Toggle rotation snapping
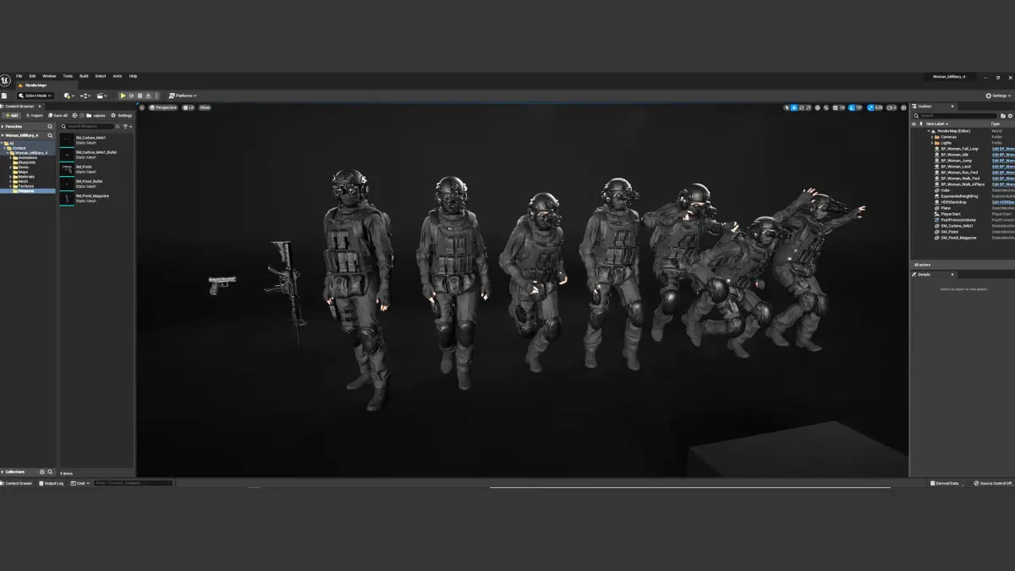Screen dimensions: 1015x571 (x=851, y=107)
